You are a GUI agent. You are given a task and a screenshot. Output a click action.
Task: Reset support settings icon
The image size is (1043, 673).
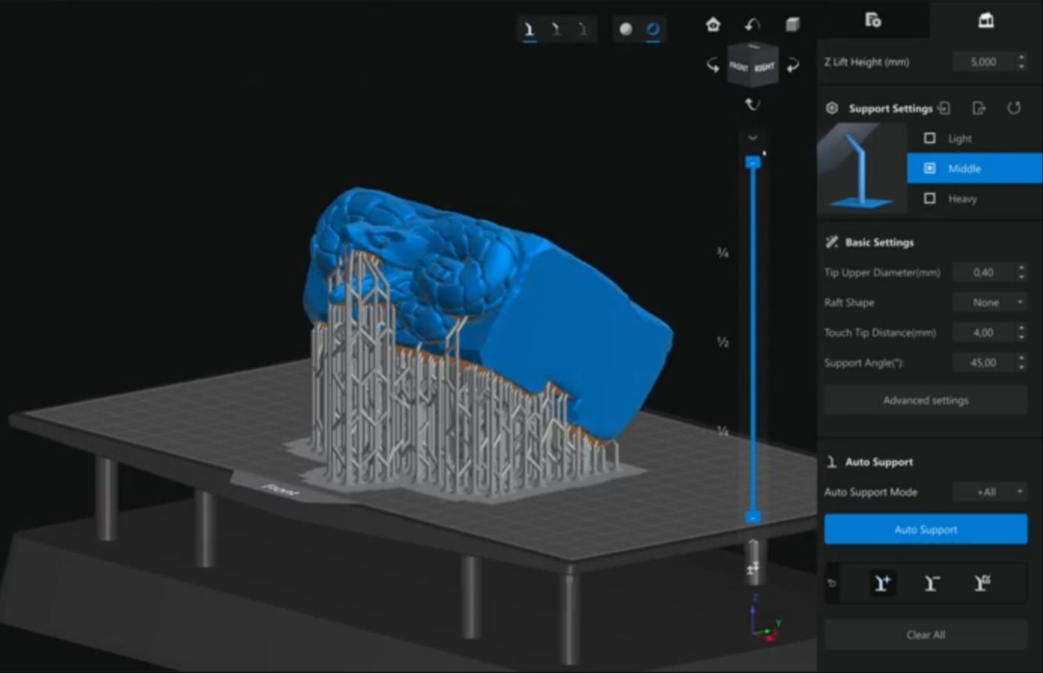point(1014,108)
